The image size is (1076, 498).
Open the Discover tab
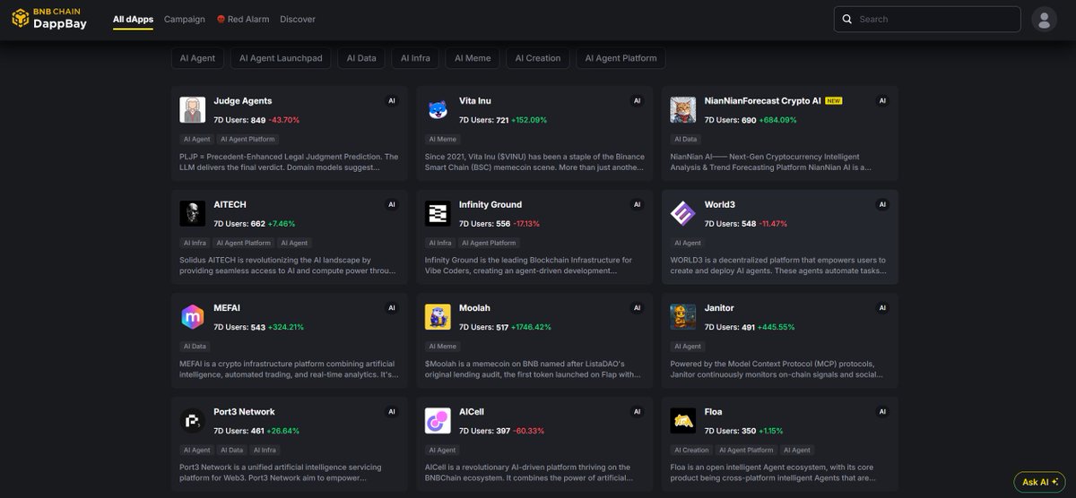298,19
